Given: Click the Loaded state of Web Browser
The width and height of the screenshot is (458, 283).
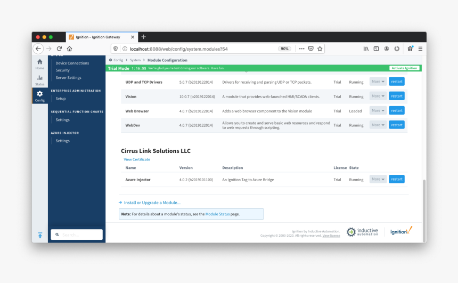Looking at the screenshot, I should tap(355, 111).
